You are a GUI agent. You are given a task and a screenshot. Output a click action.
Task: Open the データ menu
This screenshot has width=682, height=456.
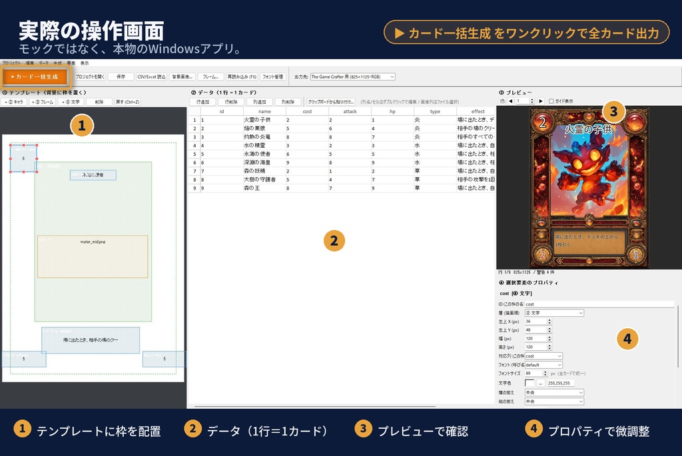click(x=44, y=63)
